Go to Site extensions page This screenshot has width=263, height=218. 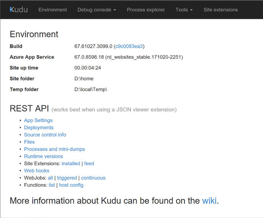(x=221, y=10)
